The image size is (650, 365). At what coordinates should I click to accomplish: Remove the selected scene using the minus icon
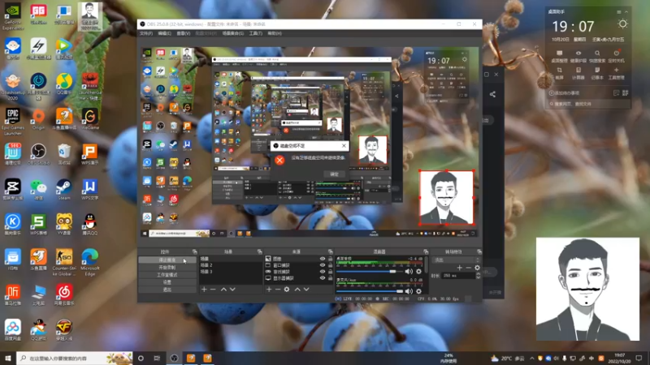click(x=213, y=290)
